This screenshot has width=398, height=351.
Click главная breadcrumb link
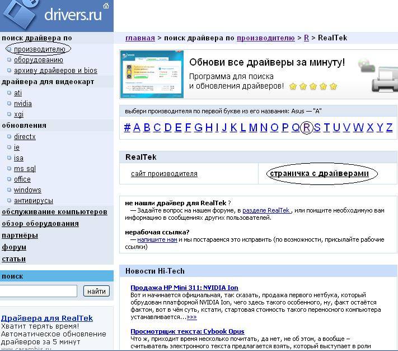pyautogui.click(x=140, y=38)
